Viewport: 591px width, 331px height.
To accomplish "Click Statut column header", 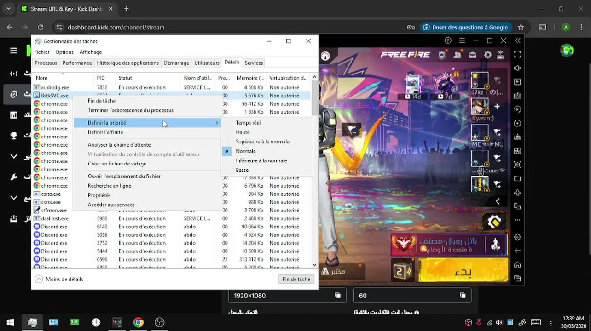I will click(148, 78).
